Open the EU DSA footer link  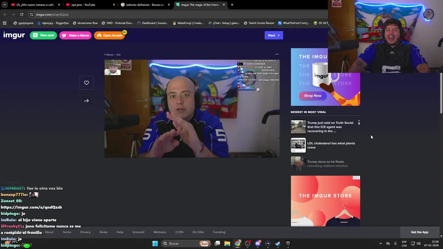click(x=198, y=232)
